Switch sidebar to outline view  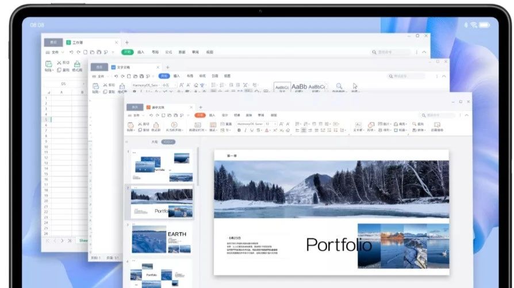[154, 142]
